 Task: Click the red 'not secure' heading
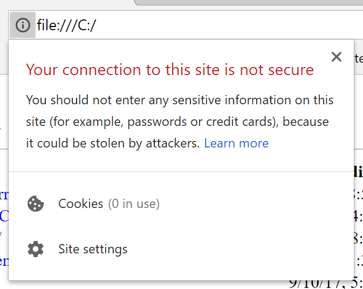170,70
